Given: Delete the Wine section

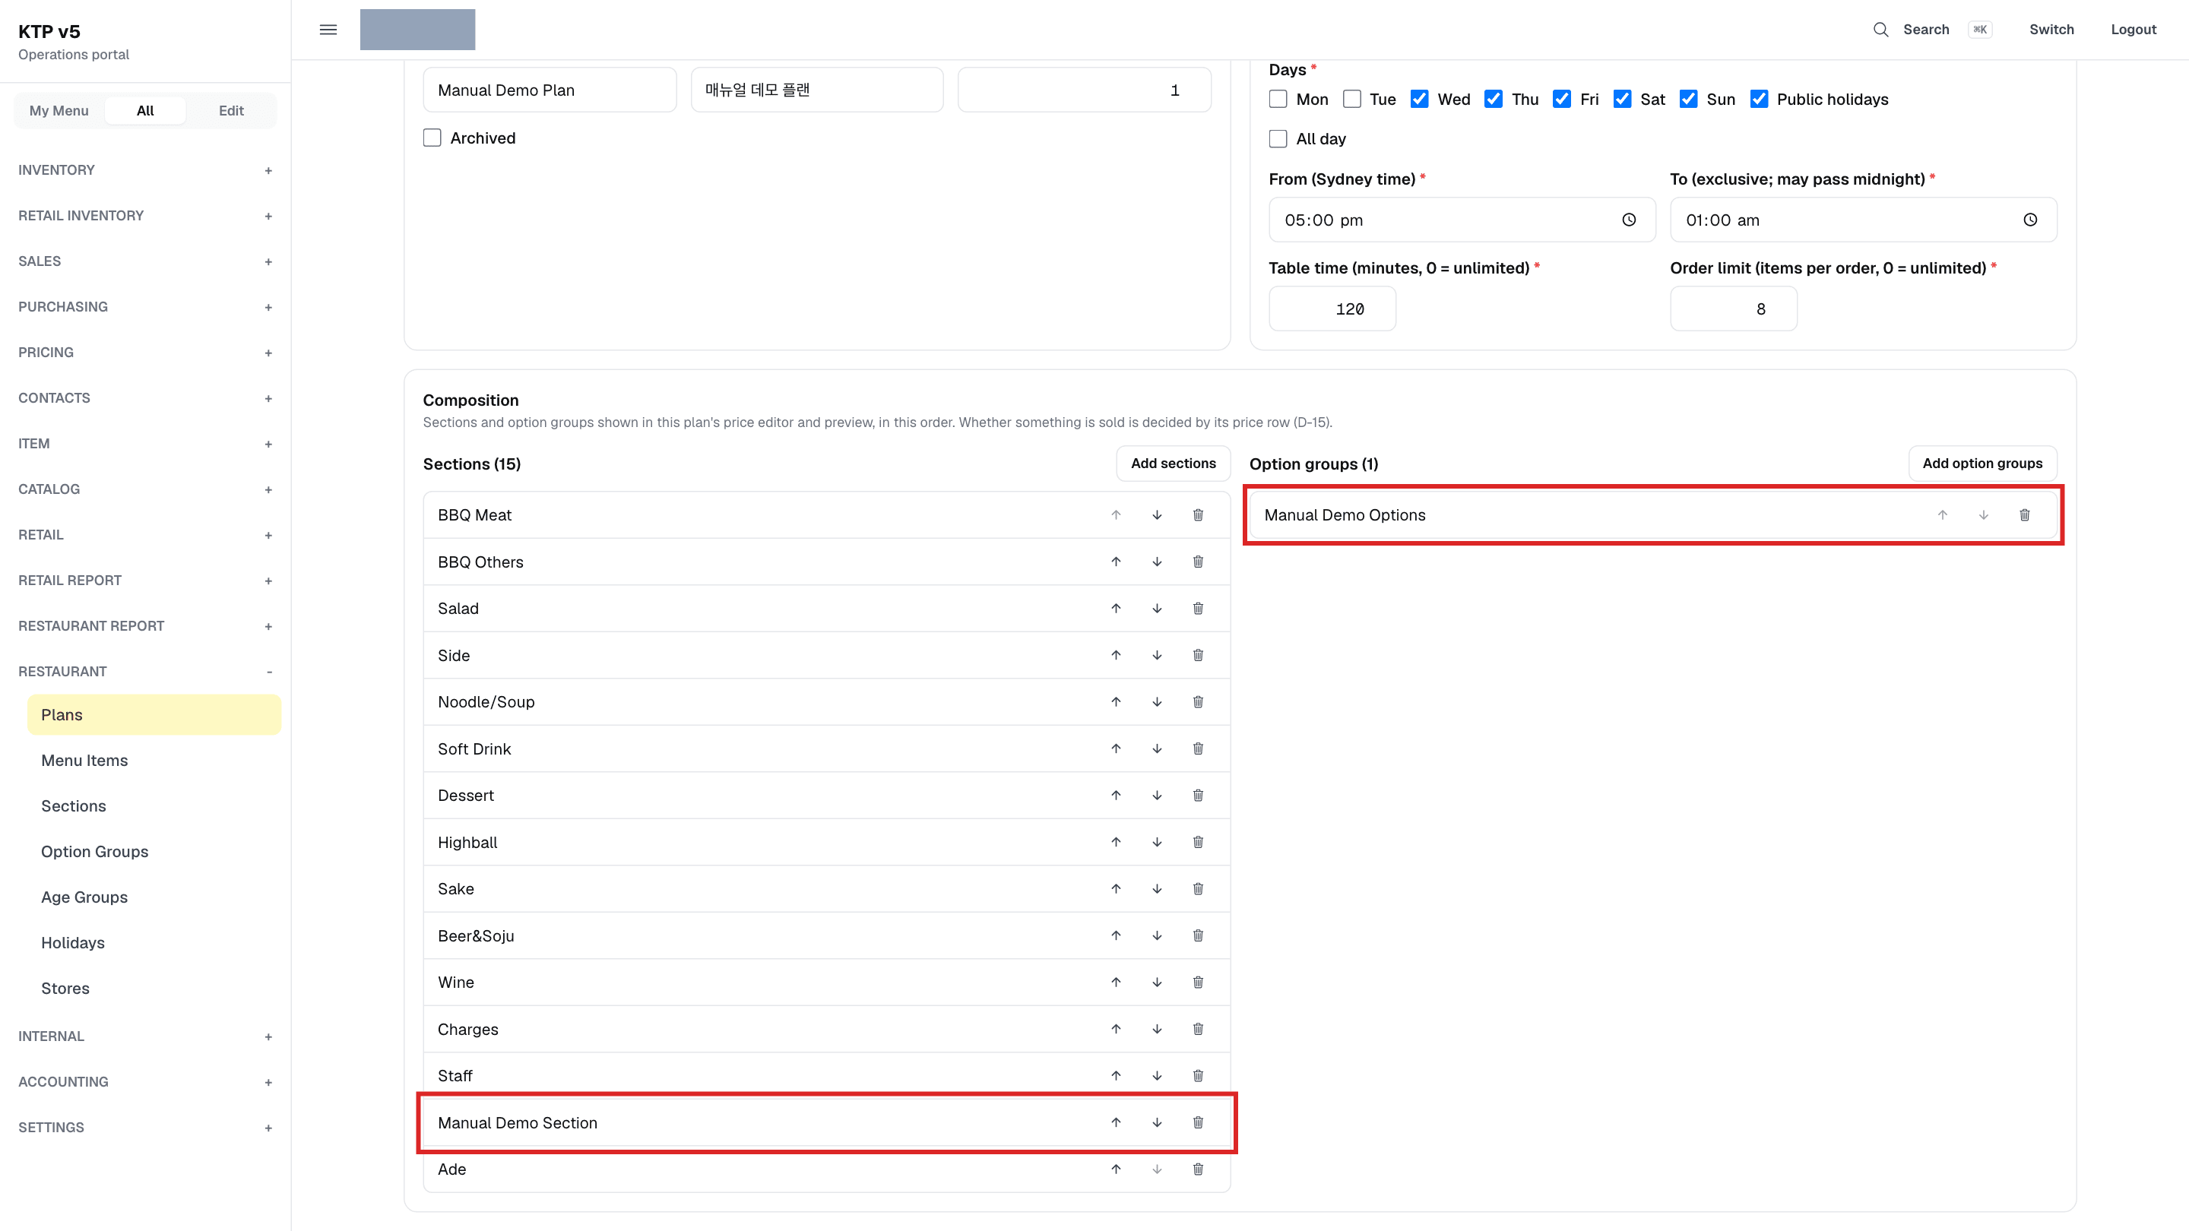Looking at the screenshot, I should click(x=1197, y=982).
